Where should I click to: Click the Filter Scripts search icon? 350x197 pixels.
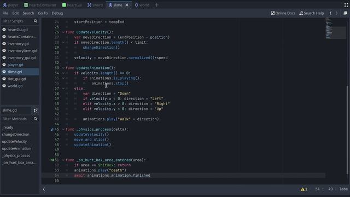click(x=36, y=21)
